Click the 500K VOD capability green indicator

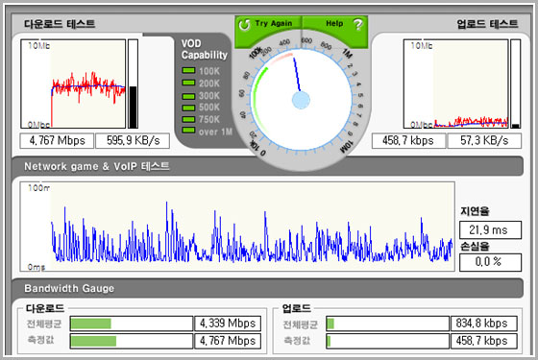click(x=188, y=108)
